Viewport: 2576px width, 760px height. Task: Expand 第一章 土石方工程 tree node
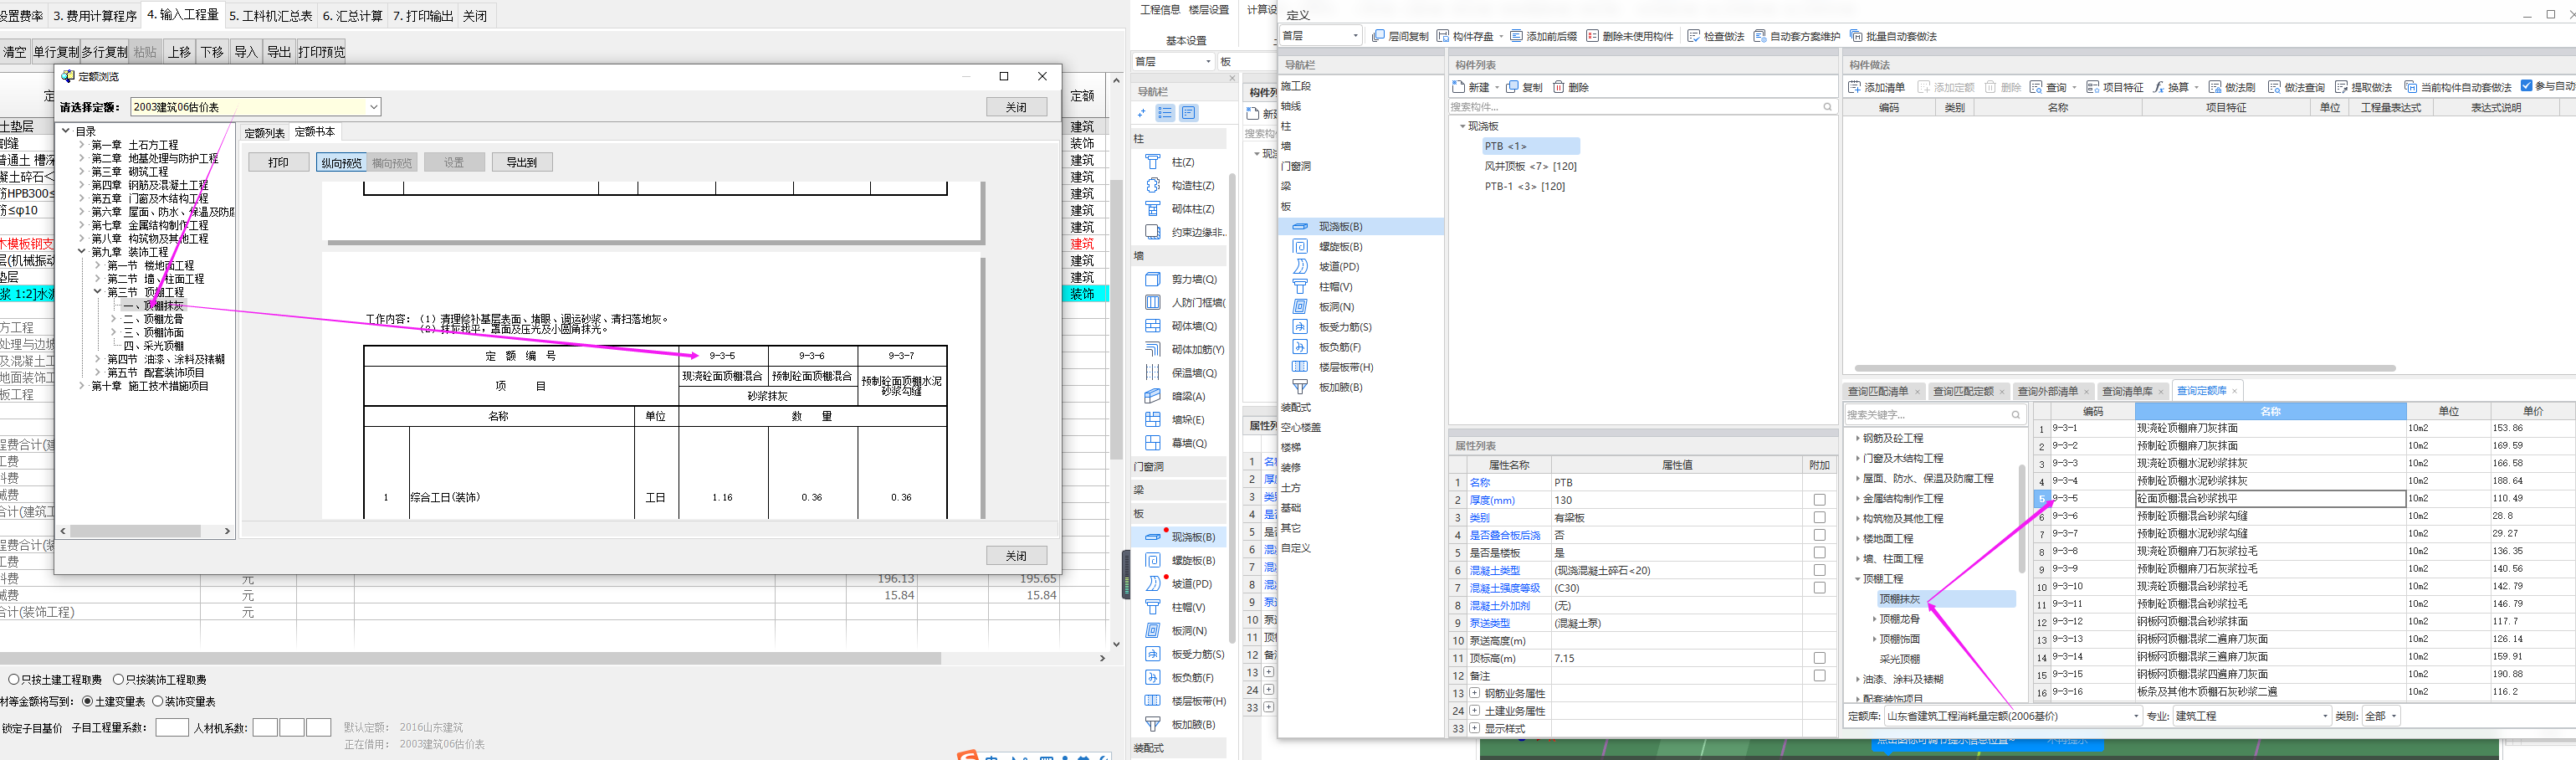pyautogui.click(x=82, y=145)
